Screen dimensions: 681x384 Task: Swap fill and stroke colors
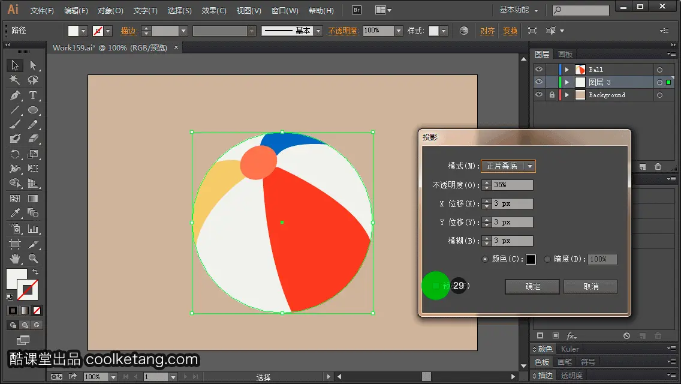pos(35,272)
